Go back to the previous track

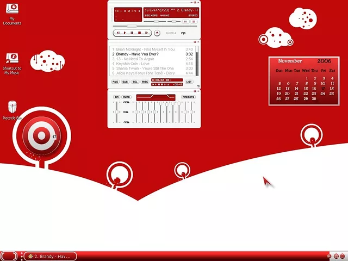click(117, 33)
